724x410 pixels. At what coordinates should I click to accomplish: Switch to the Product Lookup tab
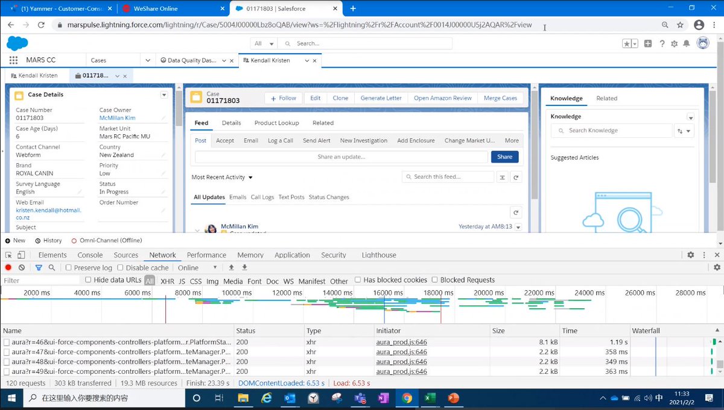(x=276, y=123)
